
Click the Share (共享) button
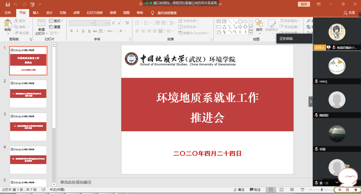(349, 13)
